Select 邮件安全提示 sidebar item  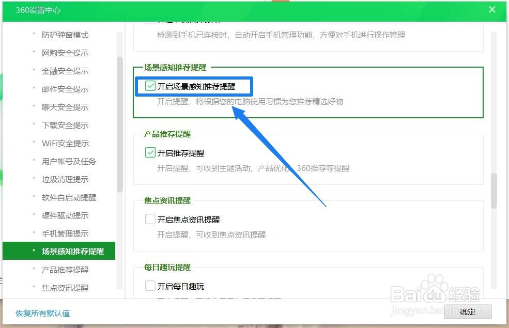click(65, 89)
